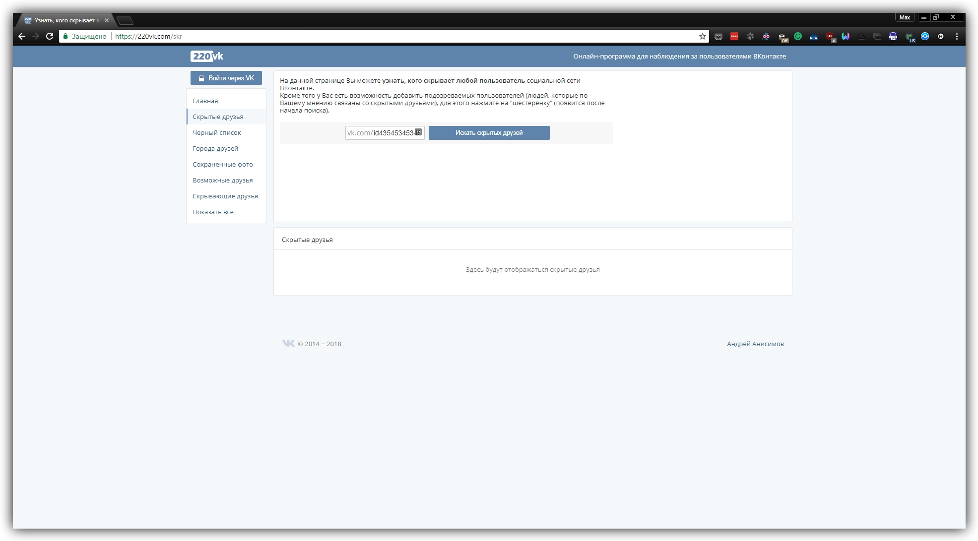The image size is (978, 541).
Task: Click the gray paw extension icon
Action: (x=750, y=36)
